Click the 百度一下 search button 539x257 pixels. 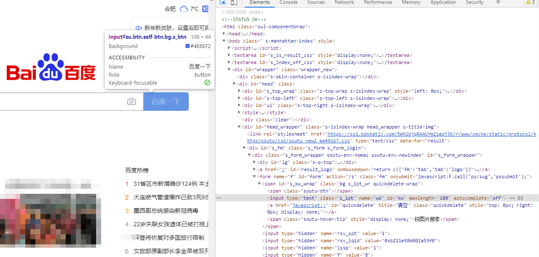click(166, 102)
